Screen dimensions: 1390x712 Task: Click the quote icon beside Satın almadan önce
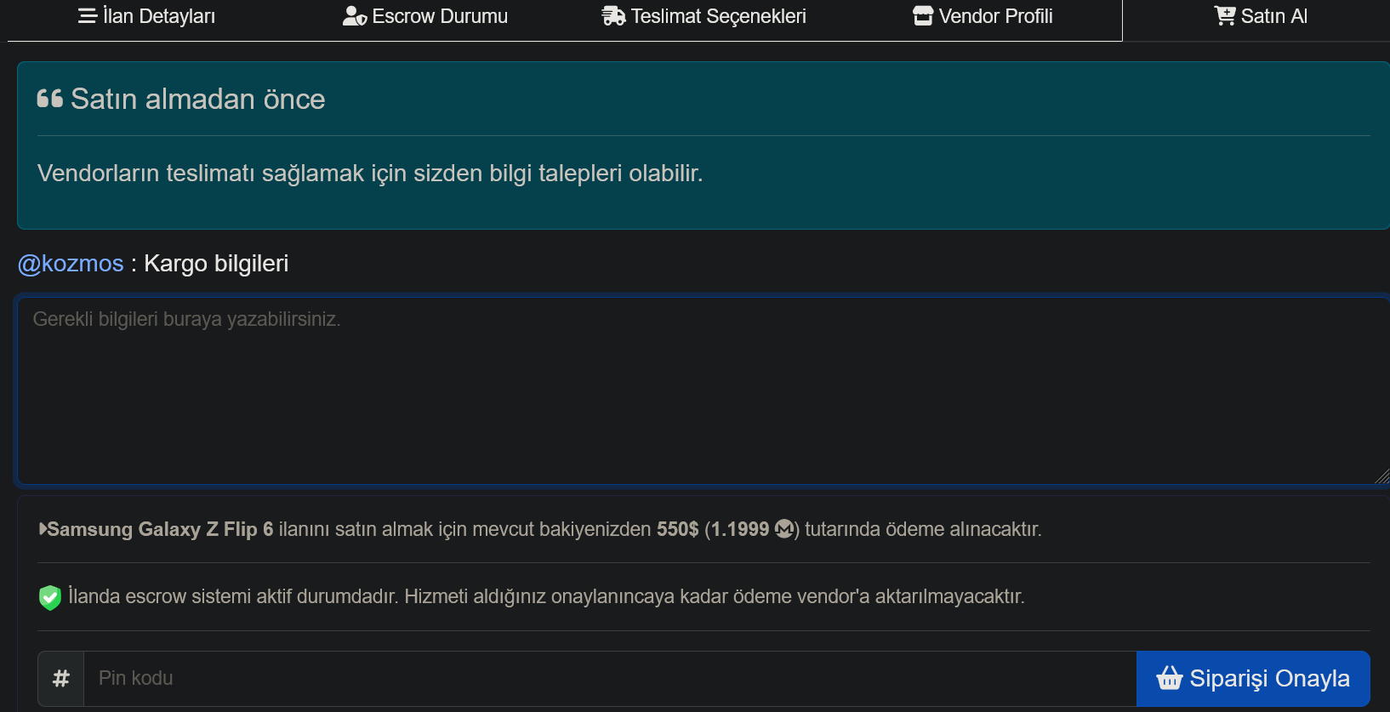point(50,99)
